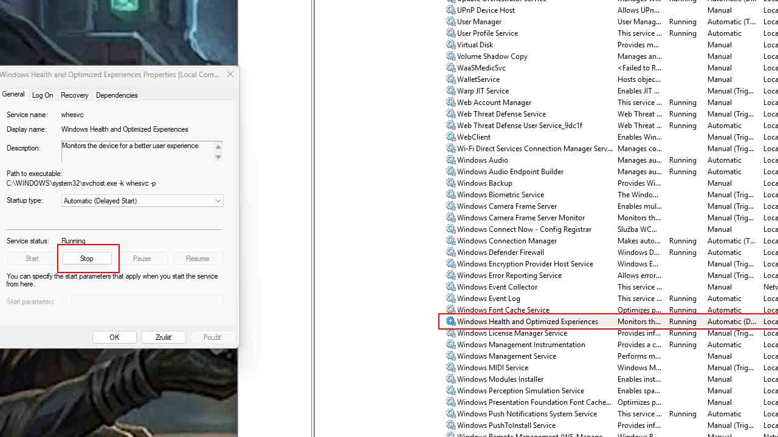Click Windows Encryption Provider Host Service name
This screenshot has height=437, width=778.
point(525,264)
